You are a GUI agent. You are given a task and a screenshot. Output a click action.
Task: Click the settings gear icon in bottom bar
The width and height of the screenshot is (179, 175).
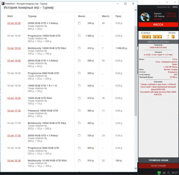pos(169,173)
